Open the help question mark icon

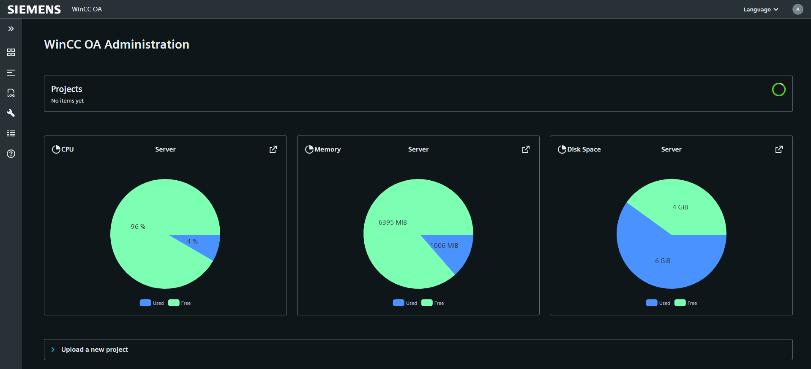click(11, 154)
